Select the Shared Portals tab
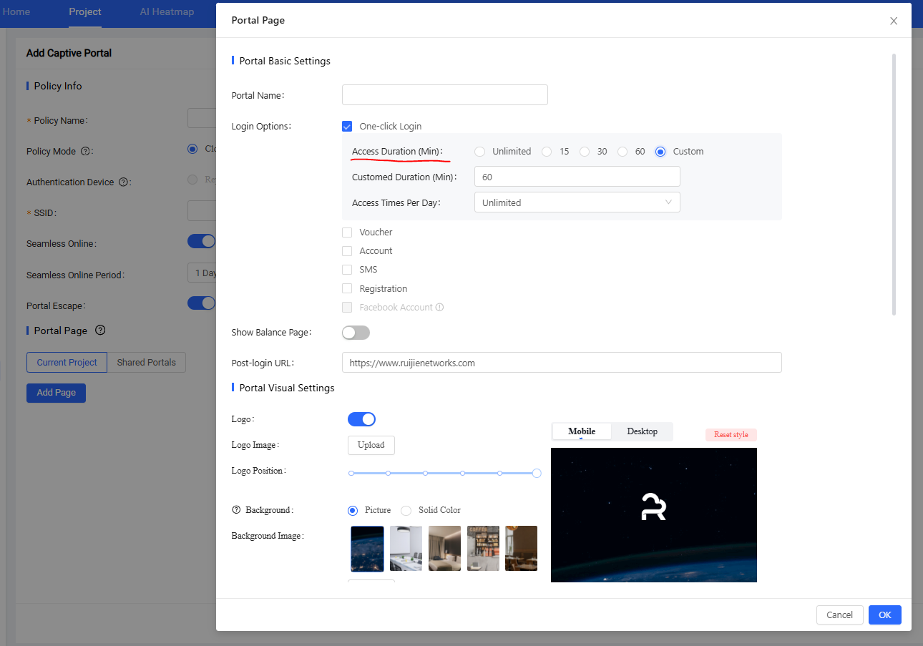Screen dimensions: 923x646 147,363
